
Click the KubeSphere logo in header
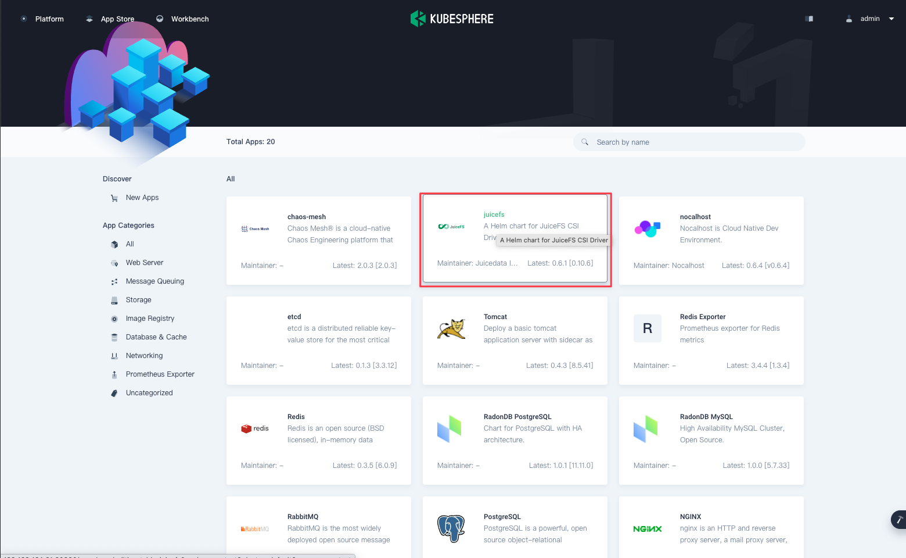tap(452, 19)
